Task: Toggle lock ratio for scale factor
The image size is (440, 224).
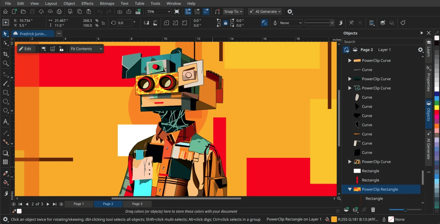Action: 103,23
